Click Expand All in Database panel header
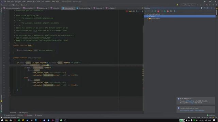This screenshot has width=218, height=122. pos(204,8)
